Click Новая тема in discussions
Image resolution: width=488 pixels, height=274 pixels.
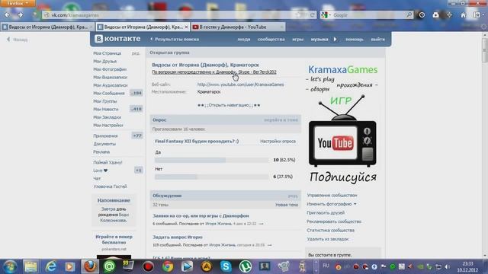(287, 205)
